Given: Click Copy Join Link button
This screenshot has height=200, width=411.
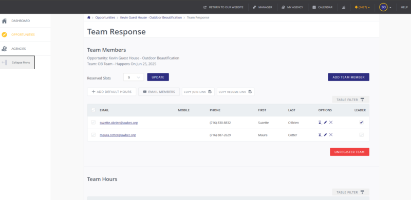Looking at the screenshot, I should pyautogui.click(x=198, y=92).
